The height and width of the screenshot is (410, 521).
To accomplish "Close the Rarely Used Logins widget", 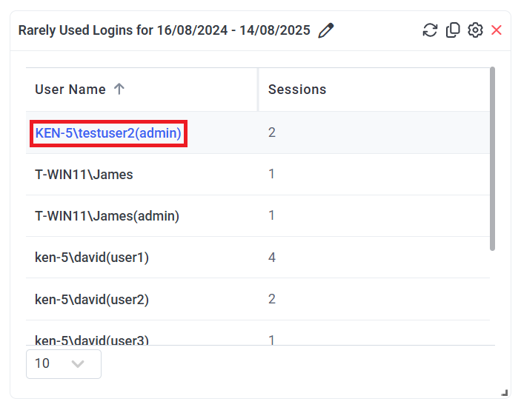I will pyautogui.click(x=497, y=30).
